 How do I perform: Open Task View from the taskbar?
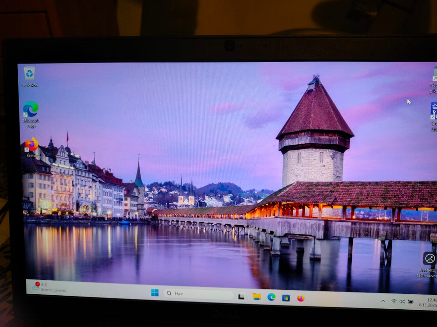[241, 297]
